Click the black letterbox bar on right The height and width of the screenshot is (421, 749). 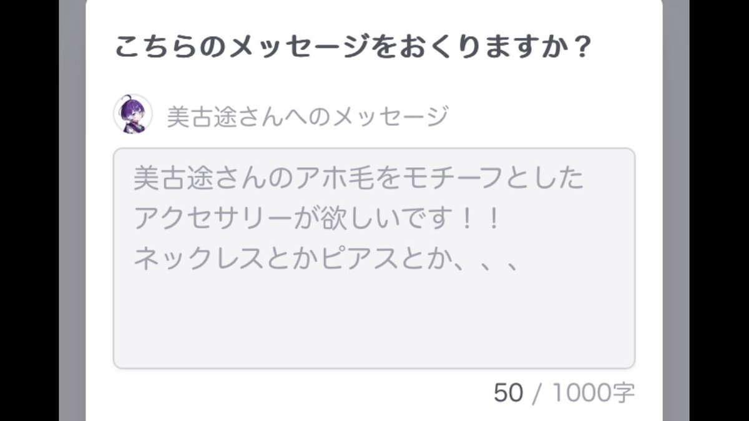(x=719, y=210)
